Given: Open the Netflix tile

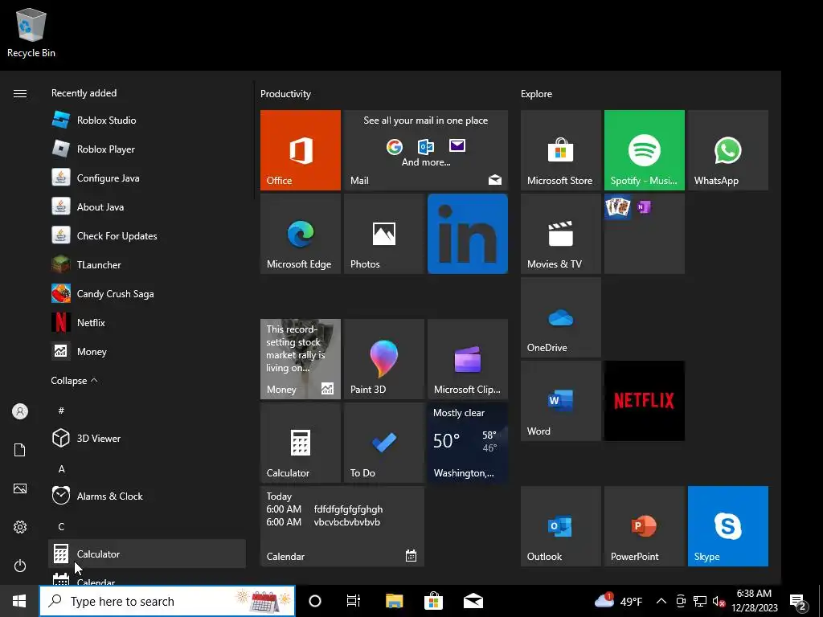Looking at the screenshot, I should tap(645, 400).
